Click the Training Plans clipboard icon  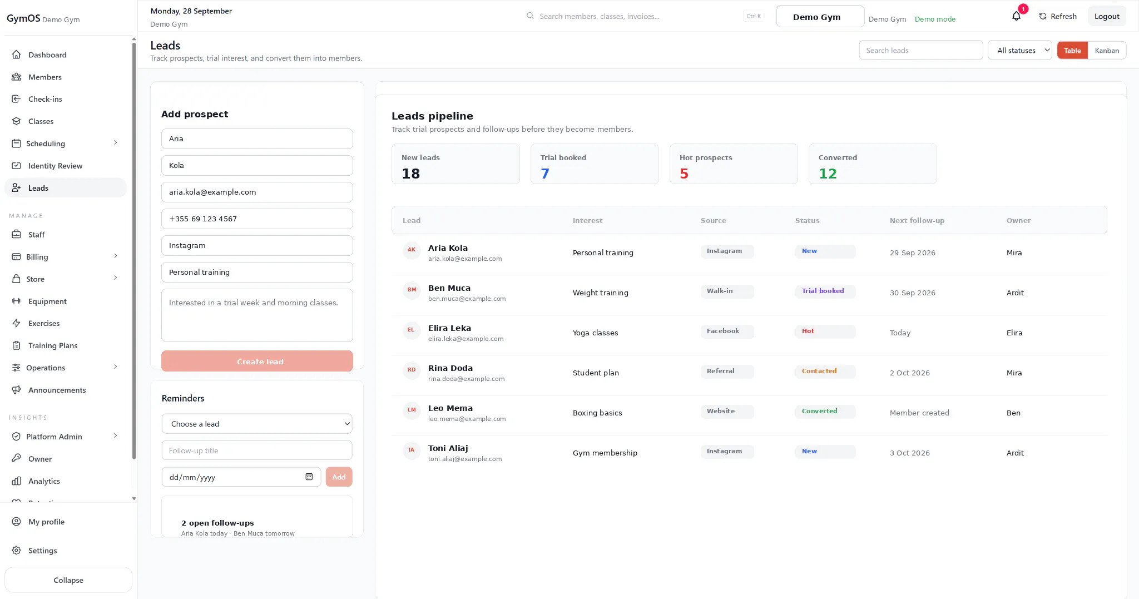click(x=16, y=345)
